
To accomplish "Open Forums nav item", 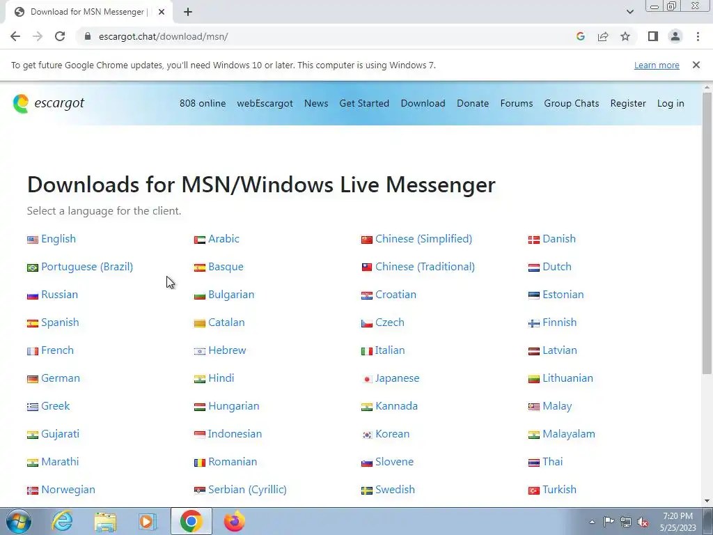I will coord(517,103).
